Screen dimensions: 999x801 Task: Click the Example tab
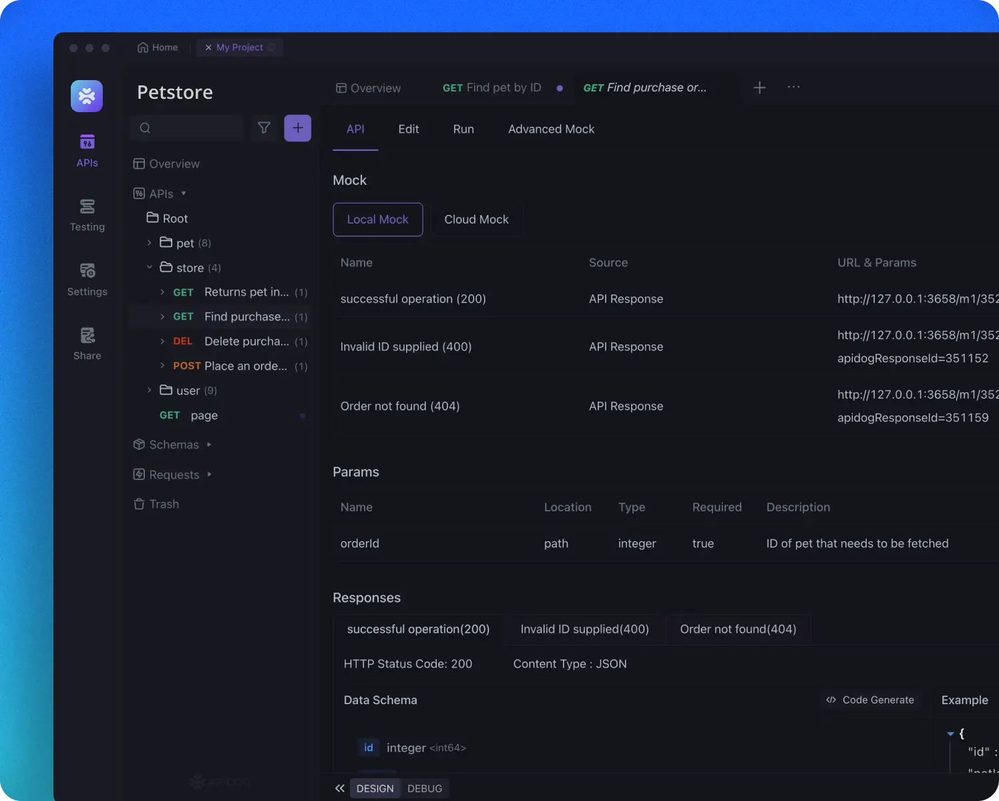point(965,700)
